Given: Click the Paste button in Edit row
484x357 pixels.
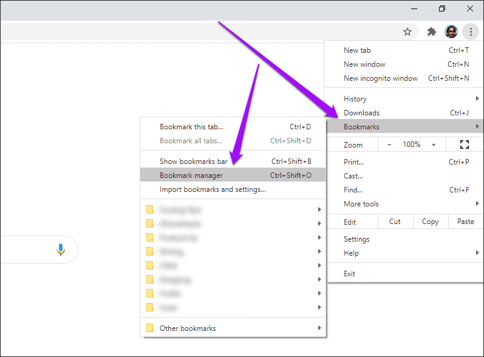Looking at the screenshot, I should click(466, 222).
